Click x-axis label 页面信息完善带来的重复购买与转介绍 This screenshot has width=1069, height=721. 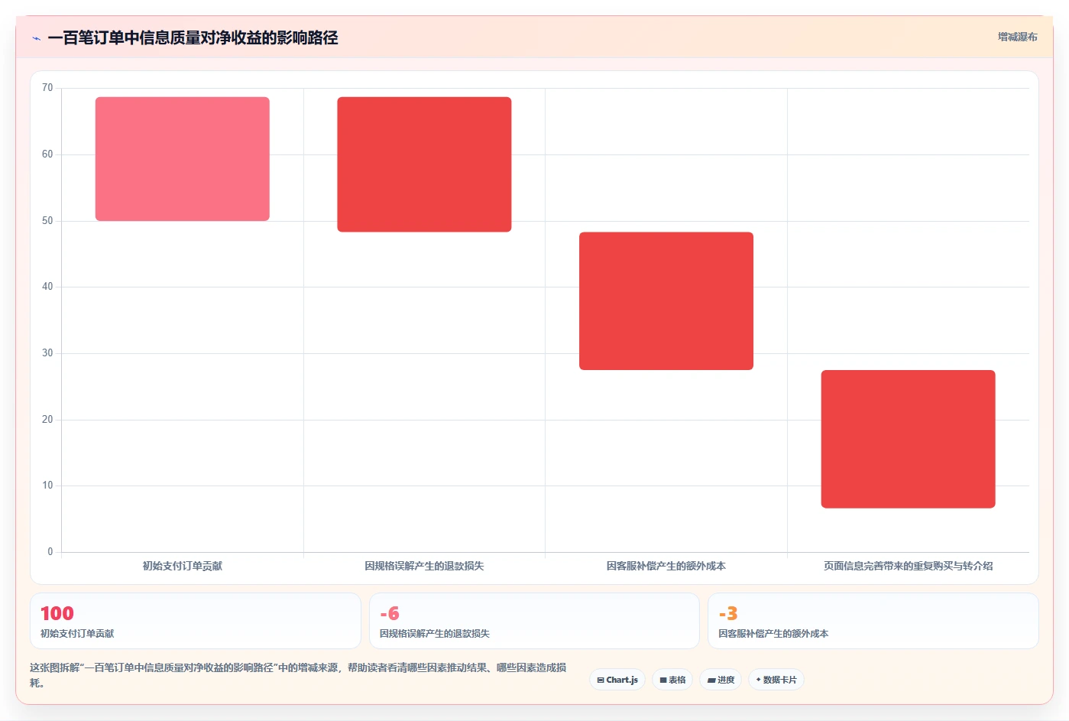click(x=908, y=566)
